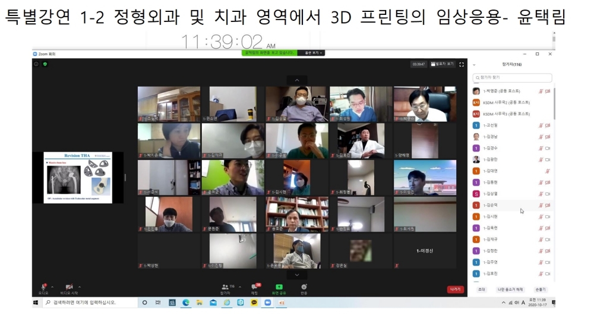Expand video options arrow next to 비디오 시작
The height and width of the screenshot is (334, 594).
[x=79, y=287]
